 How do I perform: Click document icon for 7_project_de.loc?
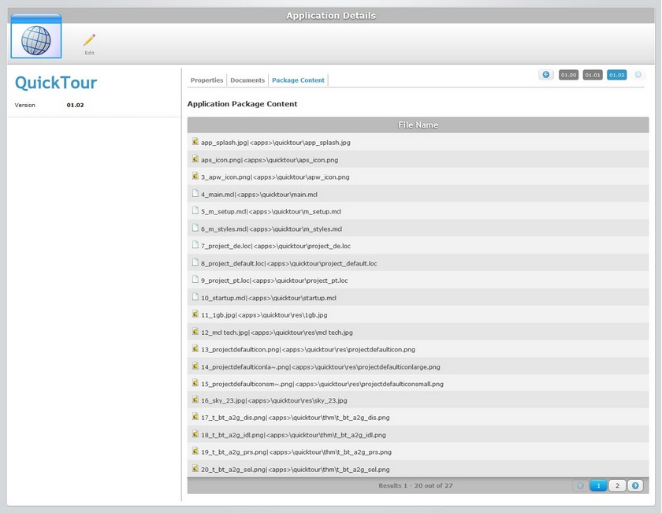pyautogui.click(x=195, y=245)
